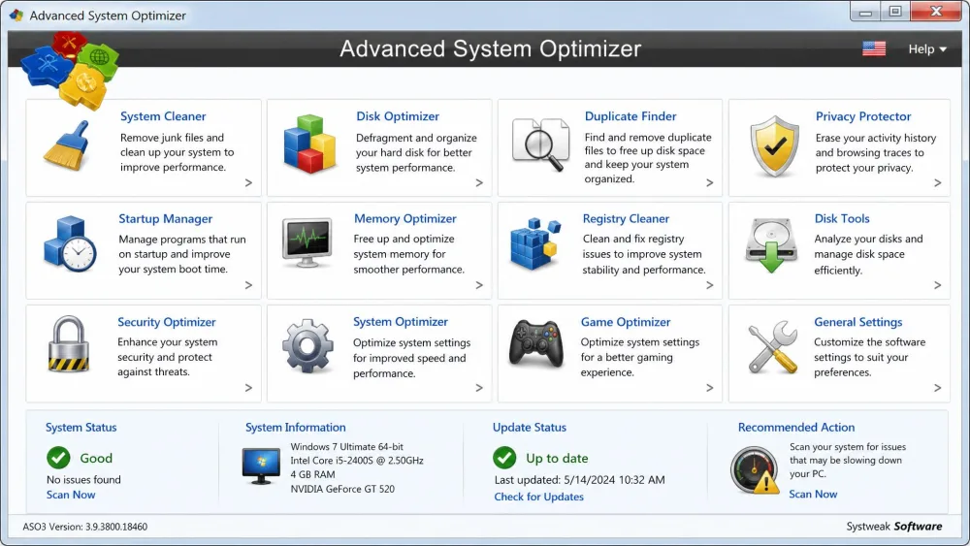Click Scan Now under Recommended Action
970x546 pixels.
coord(813,494)
